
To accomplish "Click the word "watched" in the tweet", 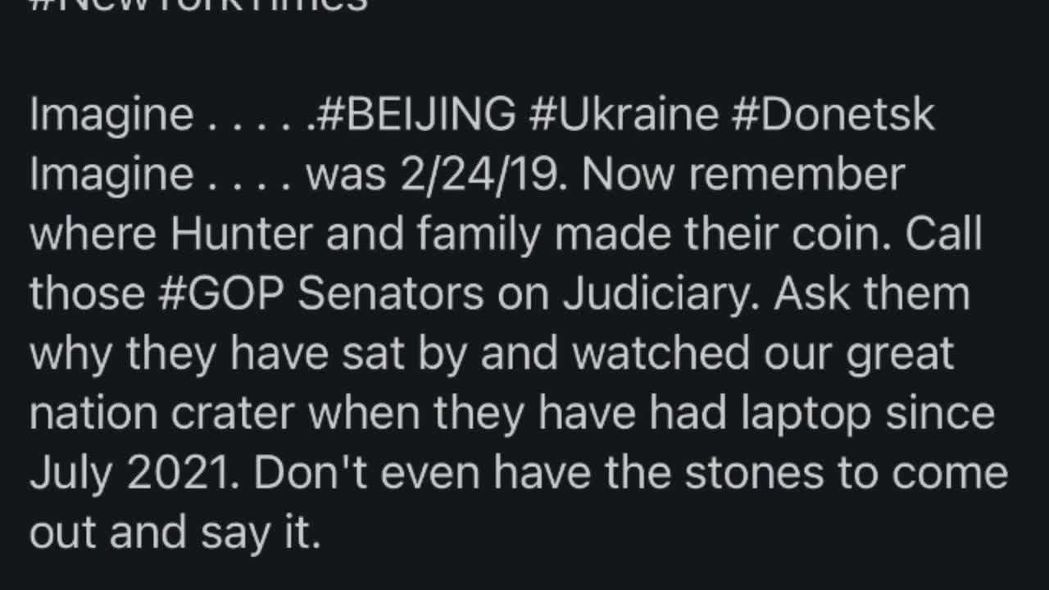I will tap(661, 354).
